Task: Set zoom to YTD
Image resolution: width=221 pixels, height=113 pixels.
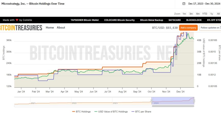Action: 205,14
